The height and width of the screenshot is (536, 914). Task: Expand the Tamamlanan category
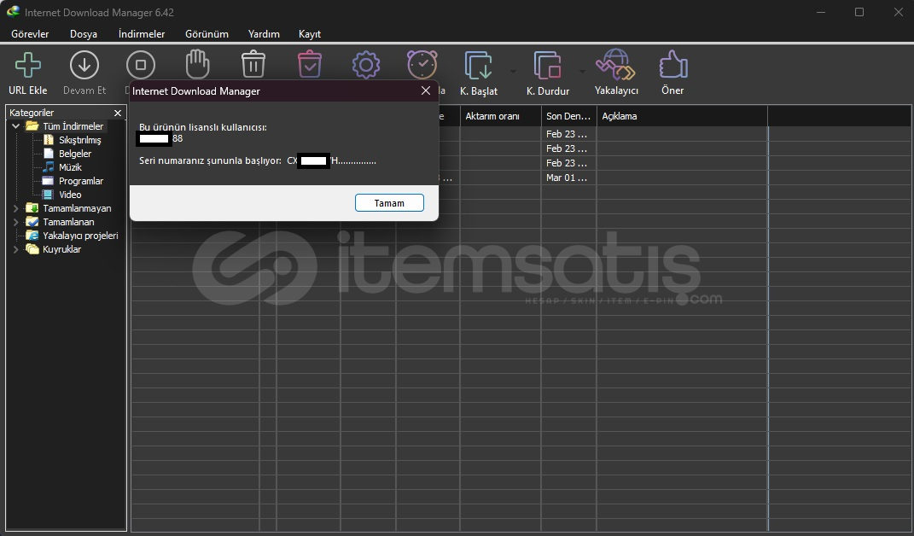pos(15,222)
